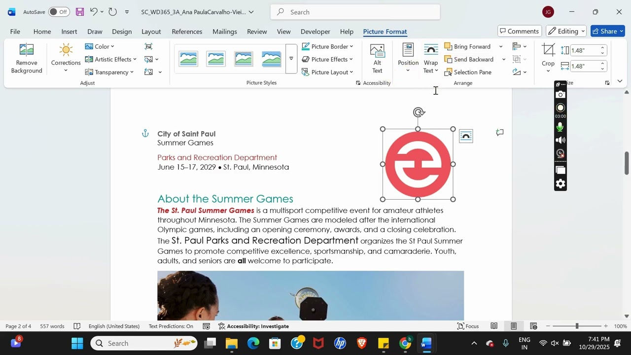Click the Compress Pictures icon
This screenshot has width=631, height=355.
pyautogui.click(x=148, y=46)
